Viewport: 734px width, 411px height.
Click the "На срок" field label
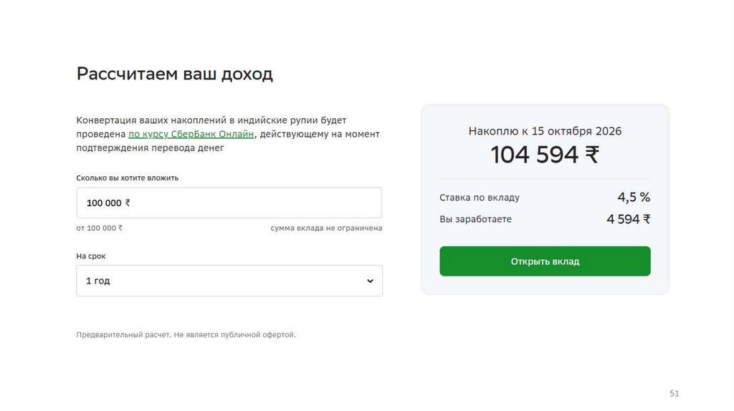coord(91,256)
